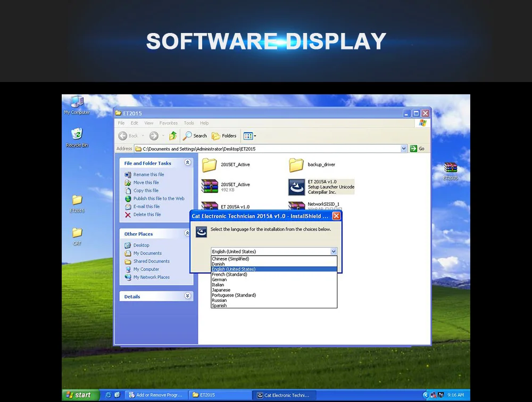The image size is (532, 402).
Task: Select the 2015ET_Active 492 KB archive
Action: [226, 187]
